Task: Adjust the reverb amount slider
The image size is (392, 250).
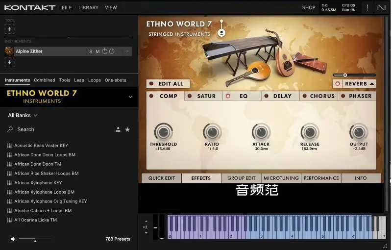Action: pyautogui.click(x=354, y=75)
